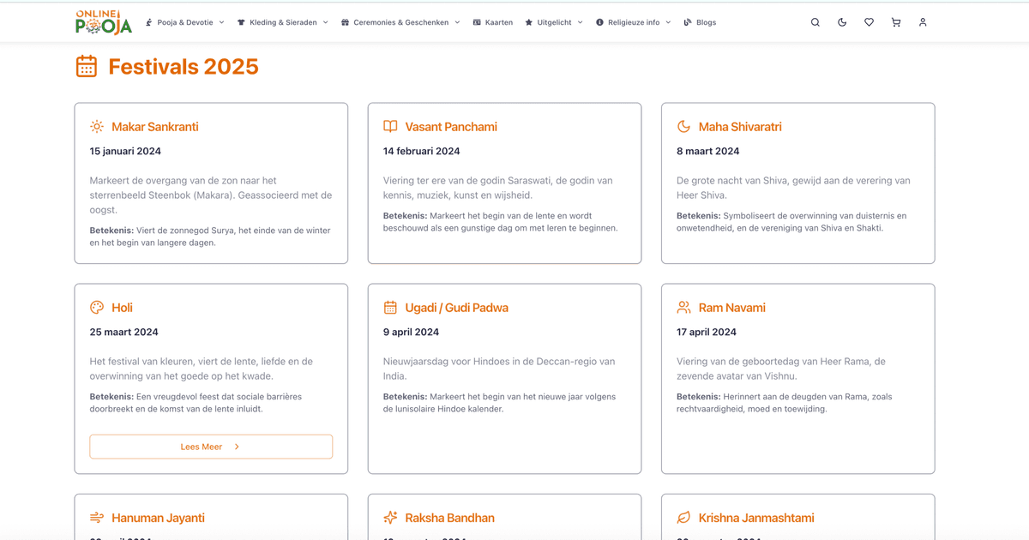
Task: Open the search icon in header
Action: point(815,22)
